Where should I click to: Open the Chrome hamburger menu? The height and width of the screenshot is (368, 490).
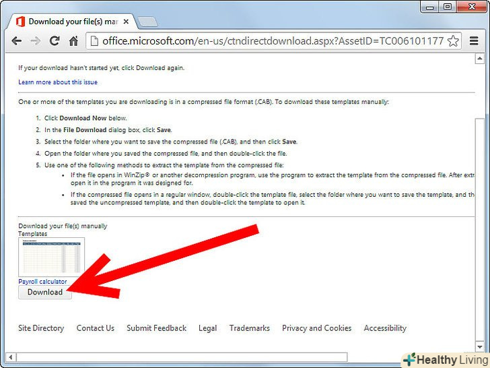[474, 41]
